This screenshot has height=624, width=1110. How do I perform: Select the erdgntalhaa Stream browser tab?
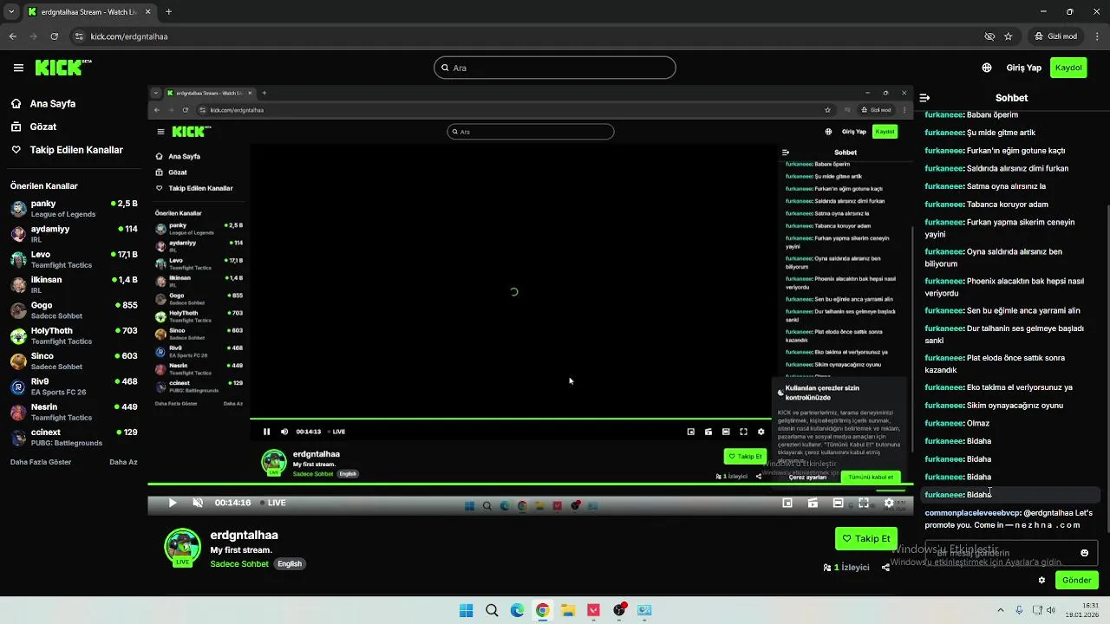tap(89, 12)
